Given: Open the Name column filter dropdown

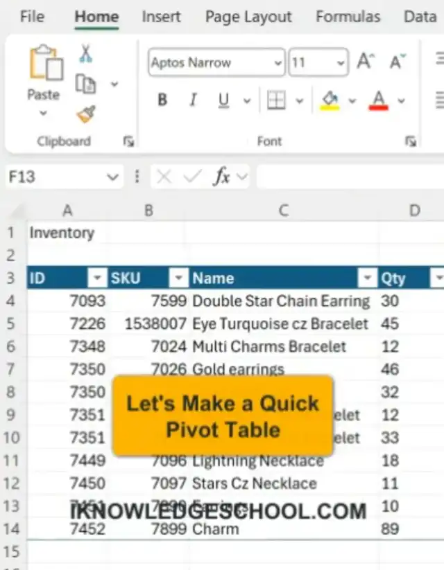Looking at the screenshot, I should coord(367,278).
